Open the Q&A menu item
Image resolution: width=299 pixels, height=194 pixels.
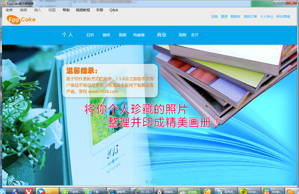click(x=114, y=10)
